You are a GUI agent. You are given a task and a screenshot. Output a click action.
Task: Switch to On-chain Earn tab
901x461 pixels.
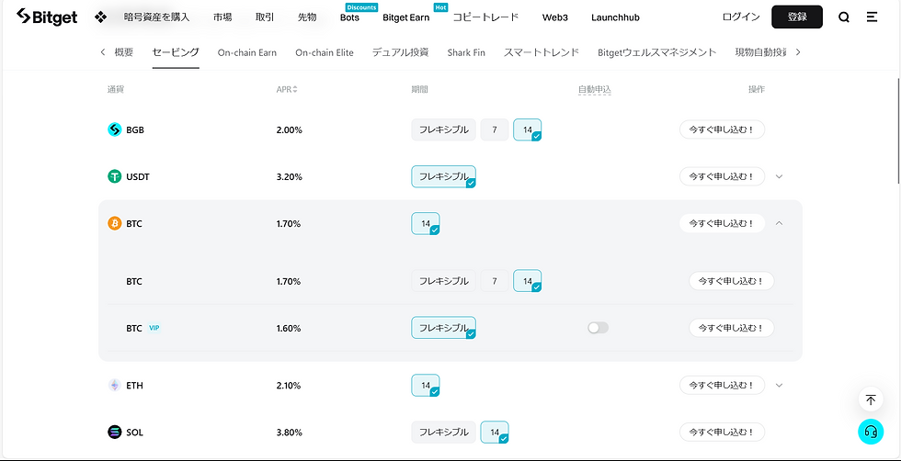[x=247, y=52]
